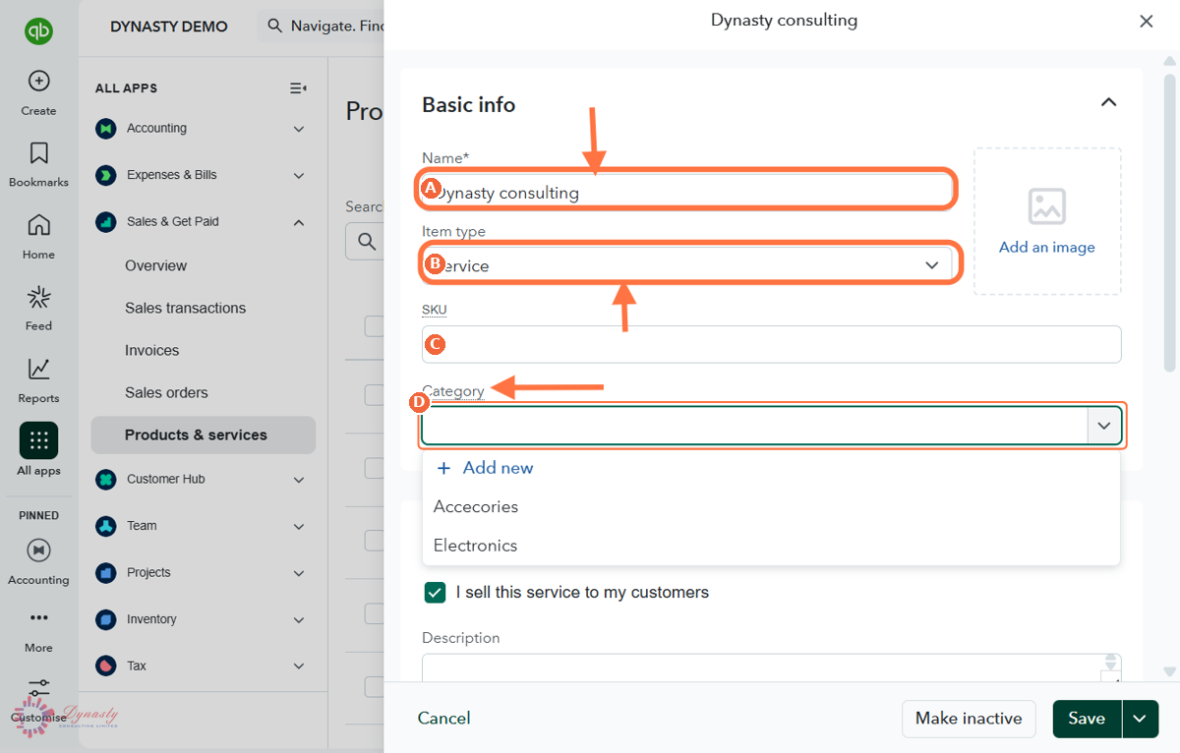Open the Save button dropdown arrow
This screenshot has height=753, width=1180.
(x=1140, y=719)
